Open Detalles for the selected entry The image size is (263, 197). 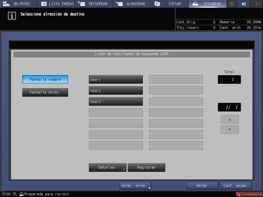coord(107,168)
